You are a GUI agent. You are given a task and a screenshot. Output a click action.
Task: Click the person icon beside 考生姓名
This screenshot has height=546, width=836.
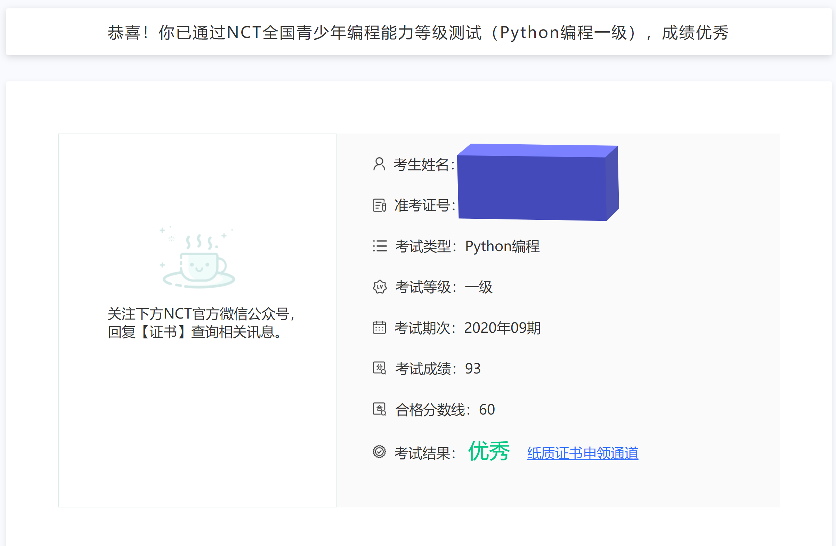pos(379,164)
